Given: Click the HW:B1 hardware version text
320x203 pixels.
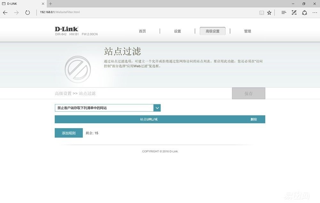Looking at the screenshot, I should point(74,34).
